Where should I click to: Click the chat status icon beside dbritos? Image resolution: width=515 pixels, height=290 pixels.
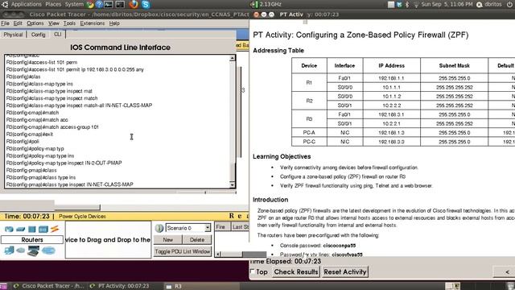(x=480, y=5)
